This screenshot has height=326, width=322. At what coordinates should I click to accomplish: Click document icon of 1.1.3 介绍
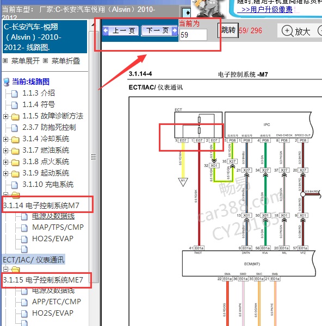(14, 93)
